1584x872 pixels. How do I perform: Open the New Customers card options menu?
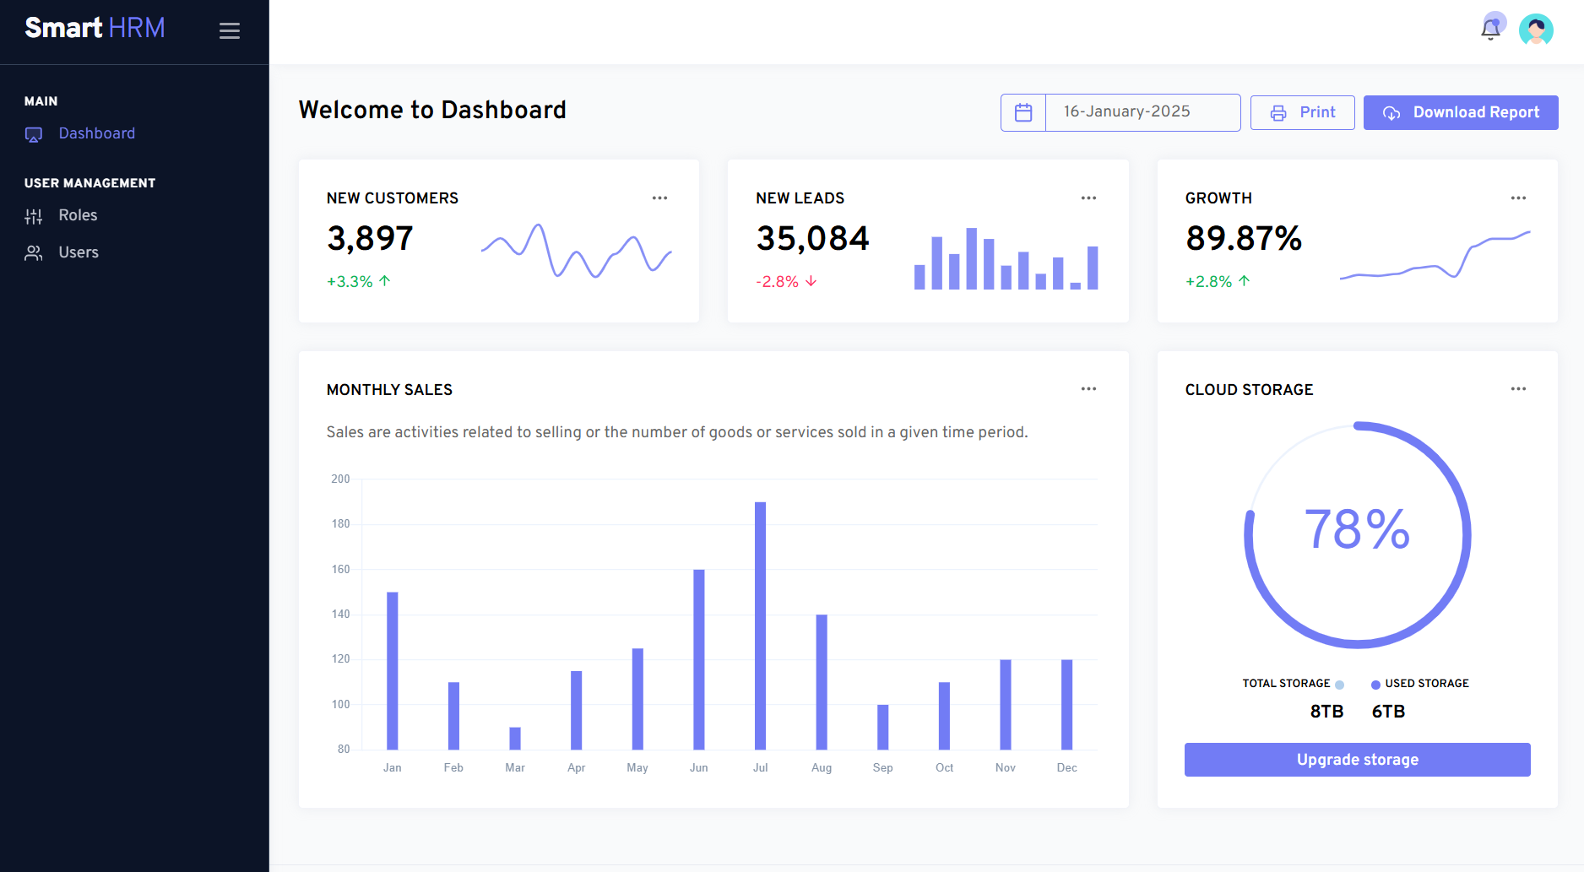click(x=659, y=198)
